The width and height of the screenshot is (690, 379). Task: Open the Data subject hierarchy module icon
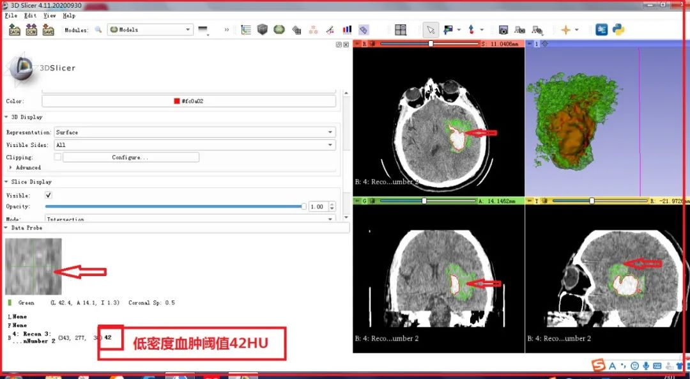pyautogui.click(x=246, y=30)
